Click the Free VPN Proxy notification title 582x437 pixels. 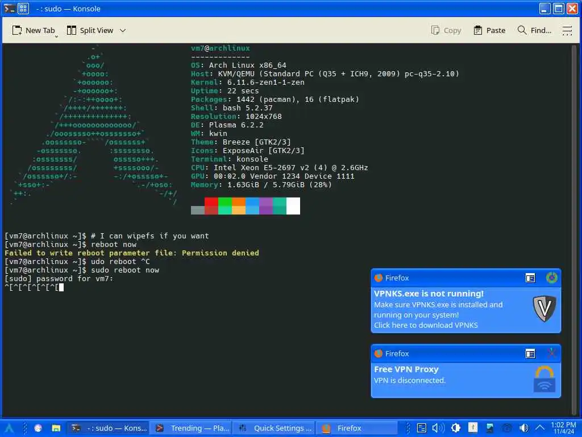tap(406, 369)
